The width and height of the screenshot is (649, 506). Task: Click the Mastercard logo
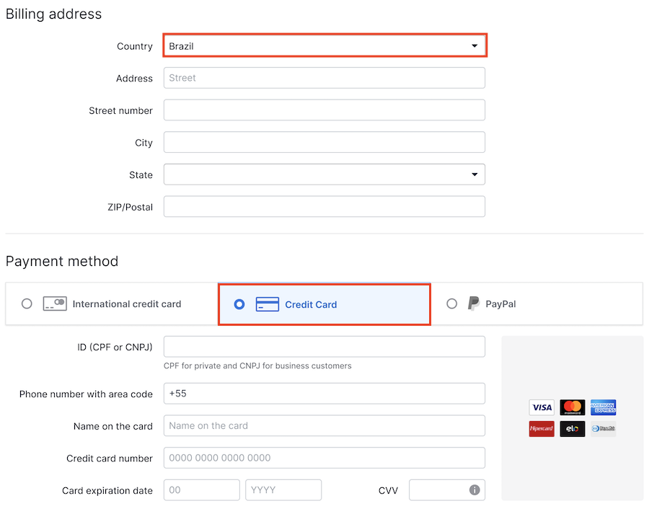tap(573, 407)
